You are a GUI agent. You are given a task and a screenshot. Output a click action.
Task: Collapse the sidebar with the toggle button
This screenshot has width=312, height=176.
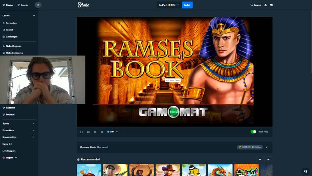point(38,5)
